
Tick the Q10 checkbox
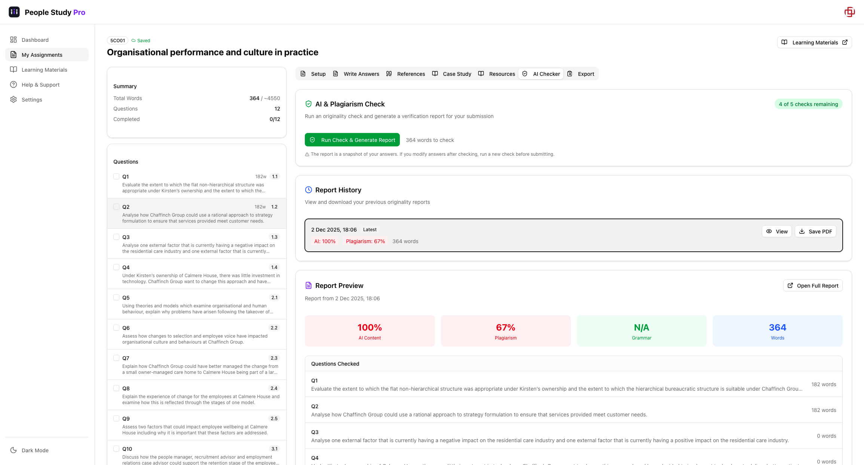pos(116,449)
